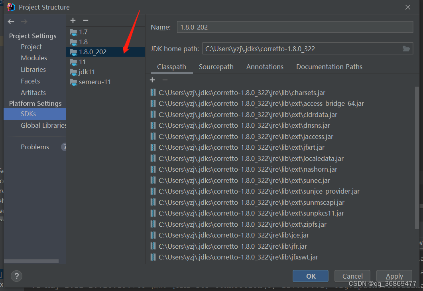Open Facets settings section
This screenshot has height=291, width=423.
click(x=30, y=81)
